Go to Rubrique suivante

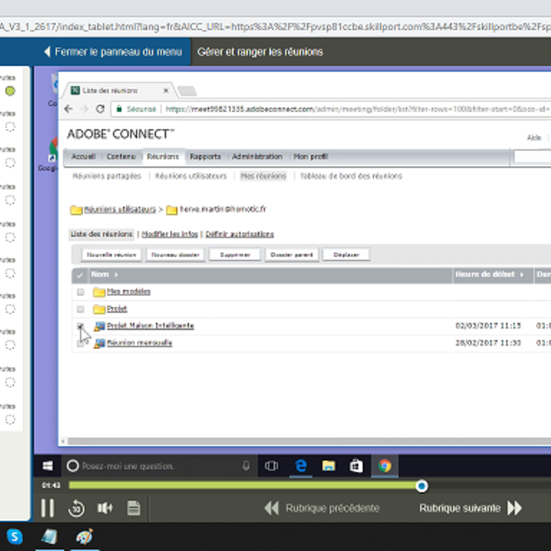click(x=470, y=508)
